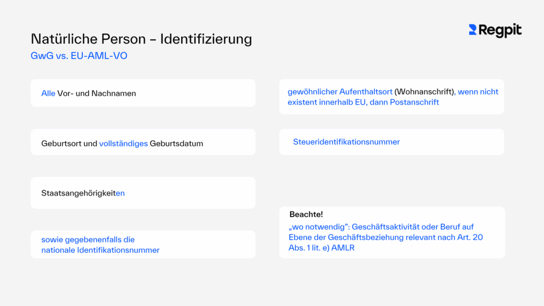The height and width of the screenshot is (306, 544).
Task: Click the word 'Geburtsdatum'
Action: 176,143
